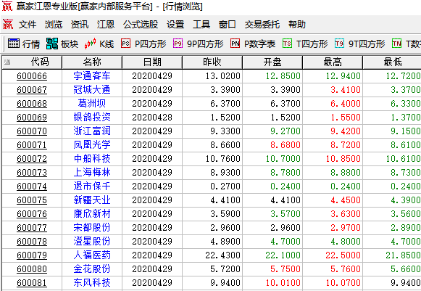Open the 帮助 menu
The image size is (421, 291).
(x=297, y=25)
